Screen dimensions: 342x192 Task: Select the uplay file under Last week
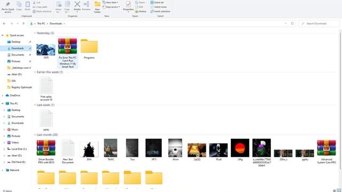pyautogui.click(x=46, y=120)
